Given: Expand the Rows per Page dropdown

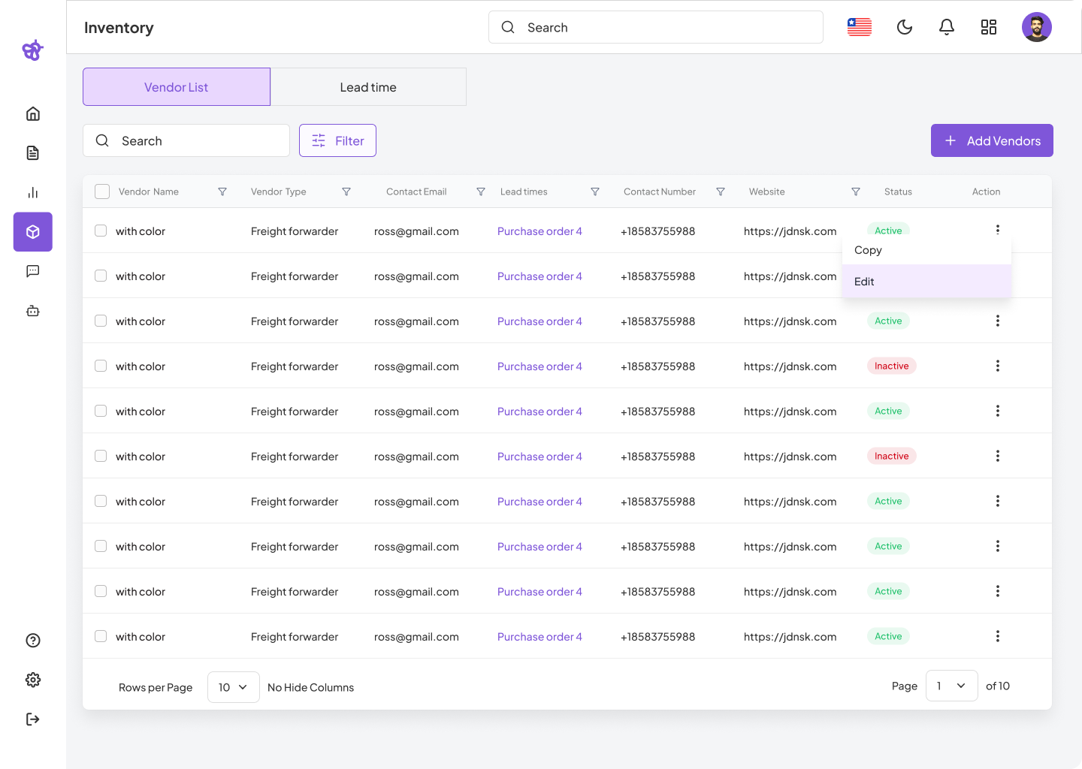Looking at the screenshot, I should pyautogui.click(x=233, y=687).
